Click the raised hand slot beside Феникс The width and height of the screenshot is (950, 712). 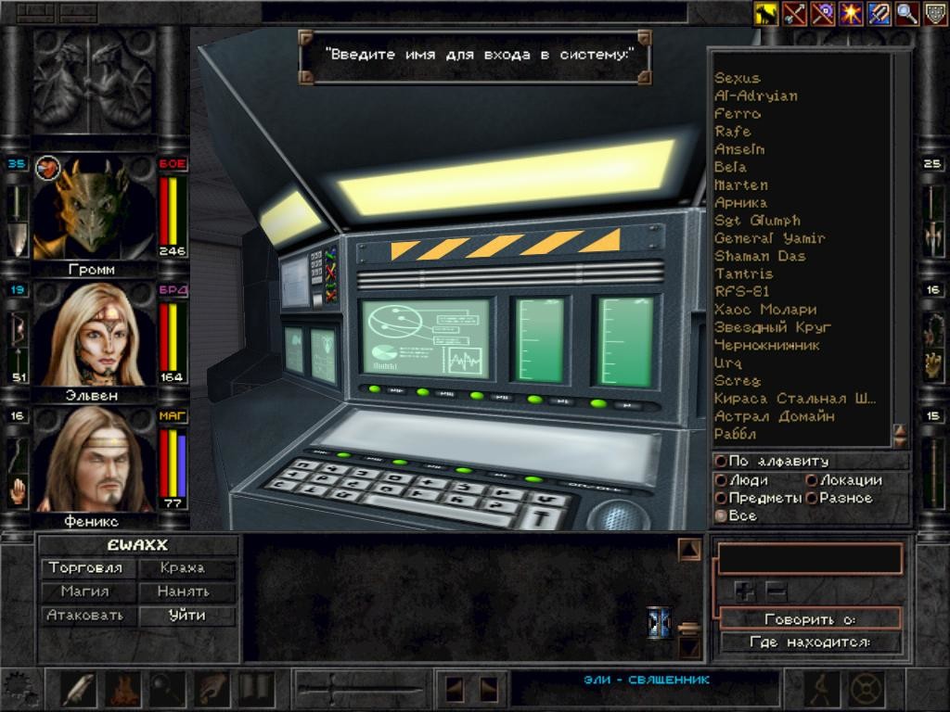(19, 490)
